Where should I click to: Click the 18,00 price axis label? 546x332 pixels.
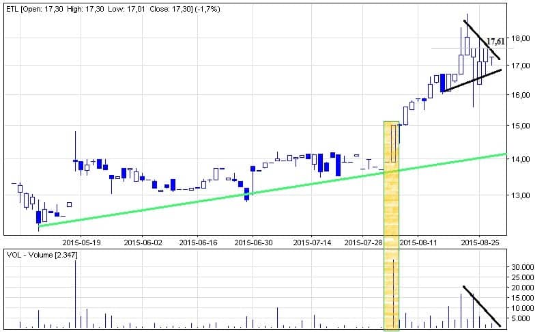click(521, 38)
